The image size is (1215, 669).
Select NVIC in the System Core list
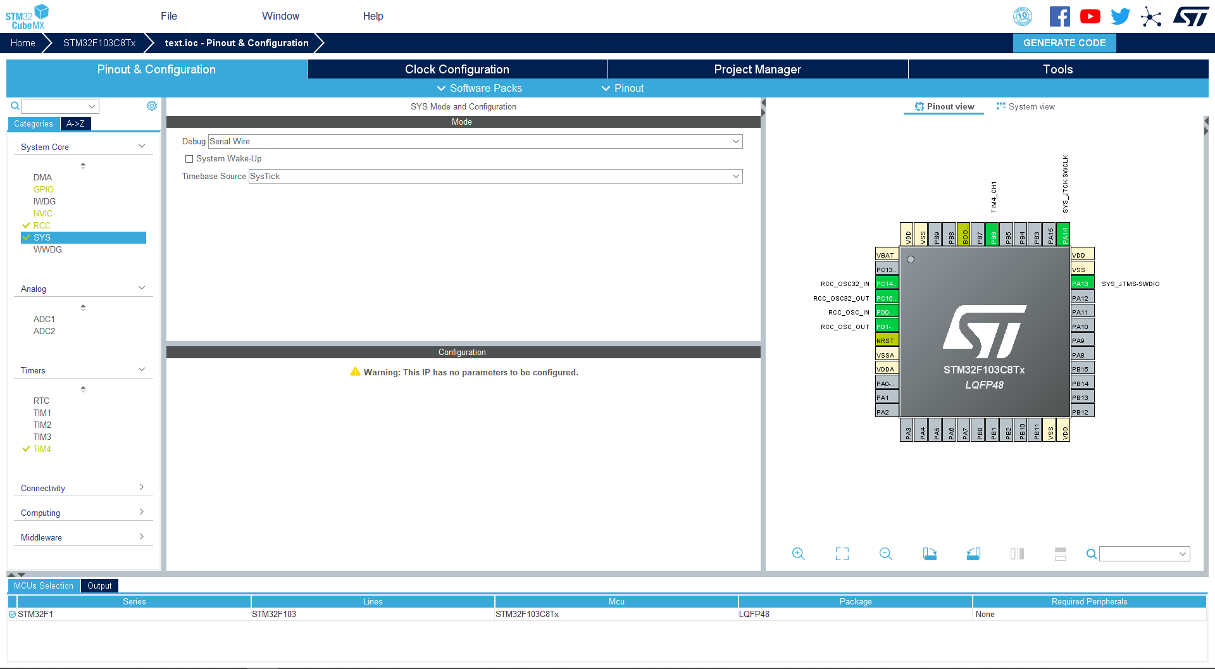pyautogui.click(x=43, y=214)
